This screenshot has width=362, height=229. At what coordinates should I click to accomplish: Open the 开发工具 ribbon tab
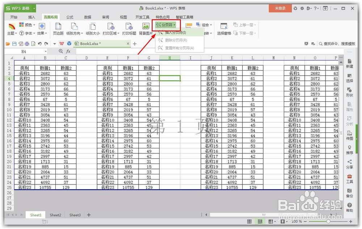(142, 17)
